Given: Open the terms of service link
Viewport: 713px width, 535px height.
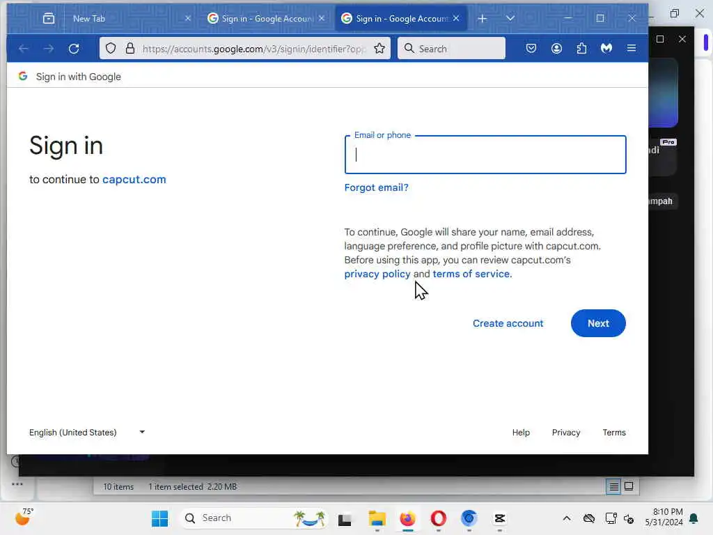Looking at the screenshot, I should (472, 274).
